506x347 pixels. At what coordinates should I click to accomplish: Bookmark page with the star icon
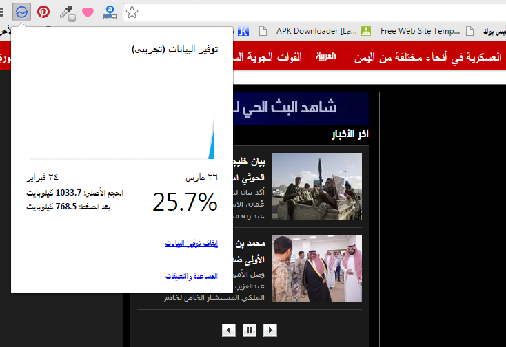click(x=132, y=12)
